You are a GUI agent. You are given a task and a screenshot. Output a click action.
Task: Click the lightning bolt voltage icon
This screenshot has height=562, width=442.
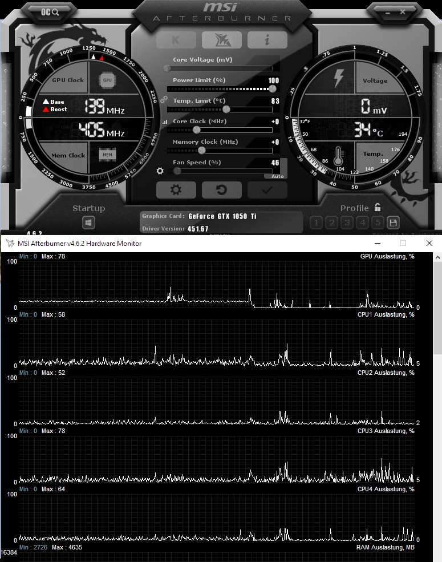338,78
